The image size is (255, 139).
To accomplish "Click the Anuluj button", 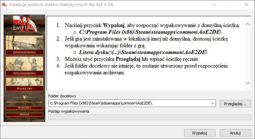I will click(x=235, y=133).
